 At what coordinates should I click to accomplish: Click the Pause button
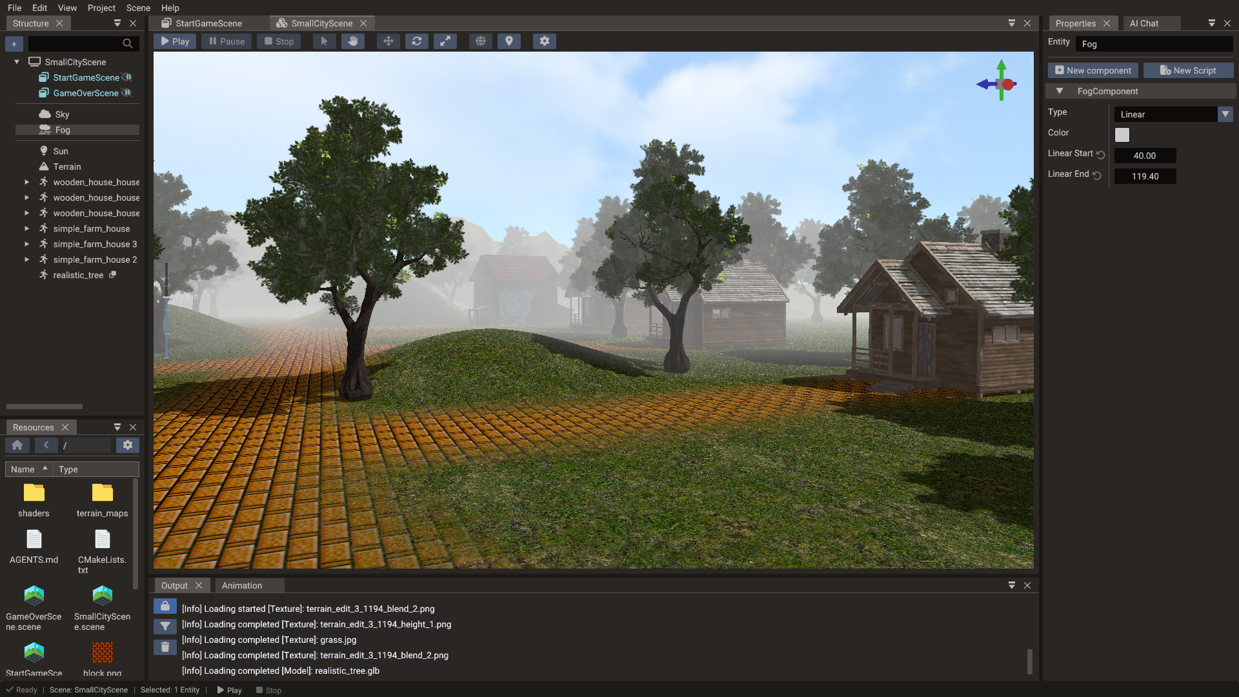pos(227,41)
